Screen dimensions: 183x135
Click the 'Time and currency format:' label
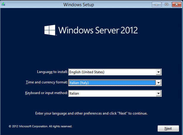[x=47, y=82]
